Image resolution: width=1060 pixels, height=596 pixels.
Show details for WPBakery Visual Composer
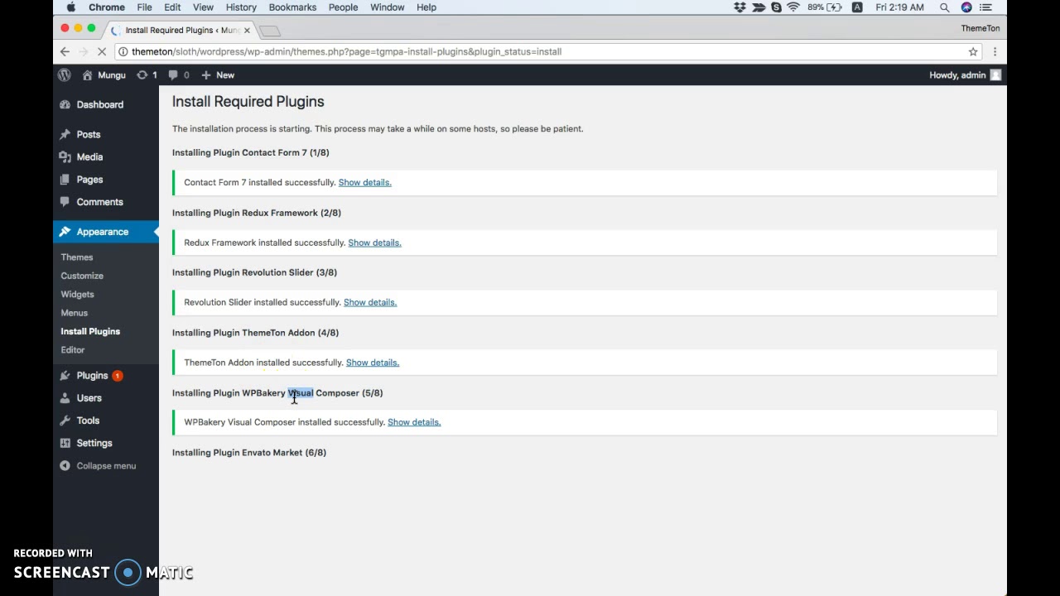(x=414, y=422)
